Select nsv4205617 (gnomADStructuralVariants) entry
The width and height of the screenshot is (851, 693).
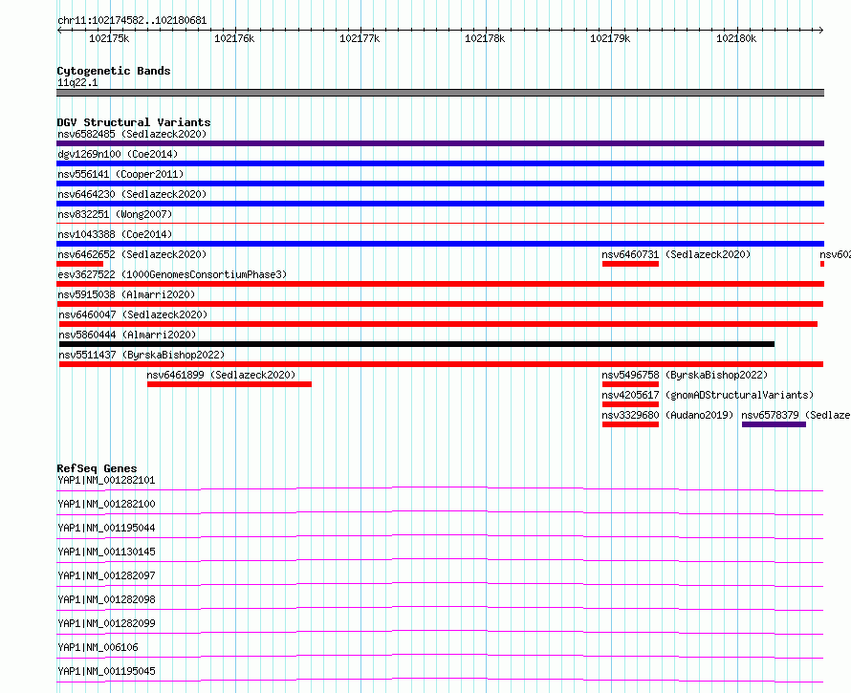pos(708,395)
